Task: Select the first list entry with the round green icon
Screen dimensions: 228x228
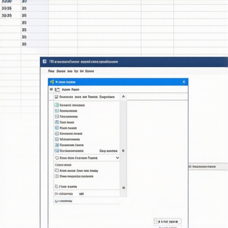Action: click(x=69, y=105)
